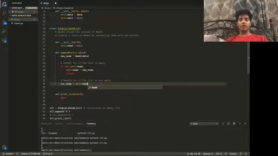
Task: Click the def print_list(self) line
Action: point(69,94)
